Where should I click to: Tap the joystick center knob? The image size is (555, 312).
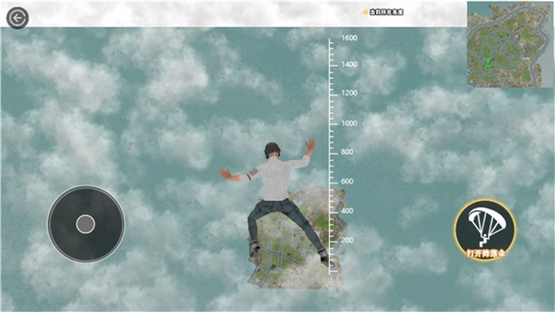[x=86, y=224]
